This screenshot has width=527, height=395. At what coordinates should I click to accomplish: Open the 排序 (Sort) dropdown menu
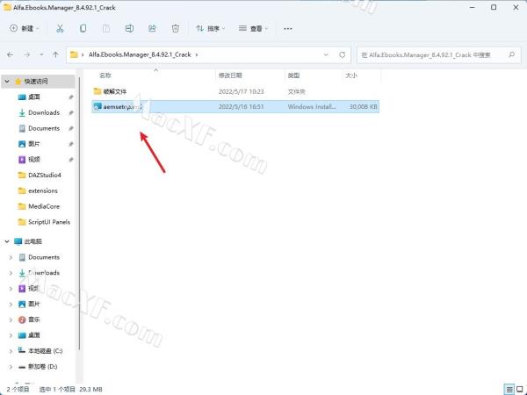tap(212, 28)
